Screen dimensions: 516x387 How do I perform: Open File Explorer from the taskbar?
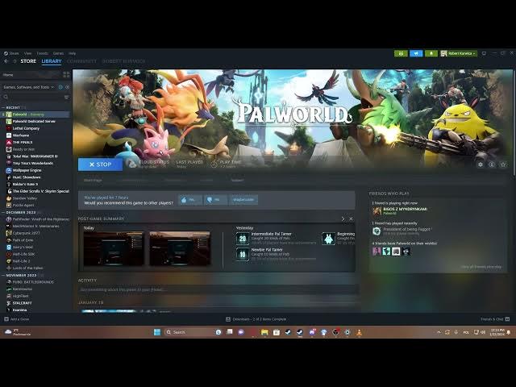(264, 332)
